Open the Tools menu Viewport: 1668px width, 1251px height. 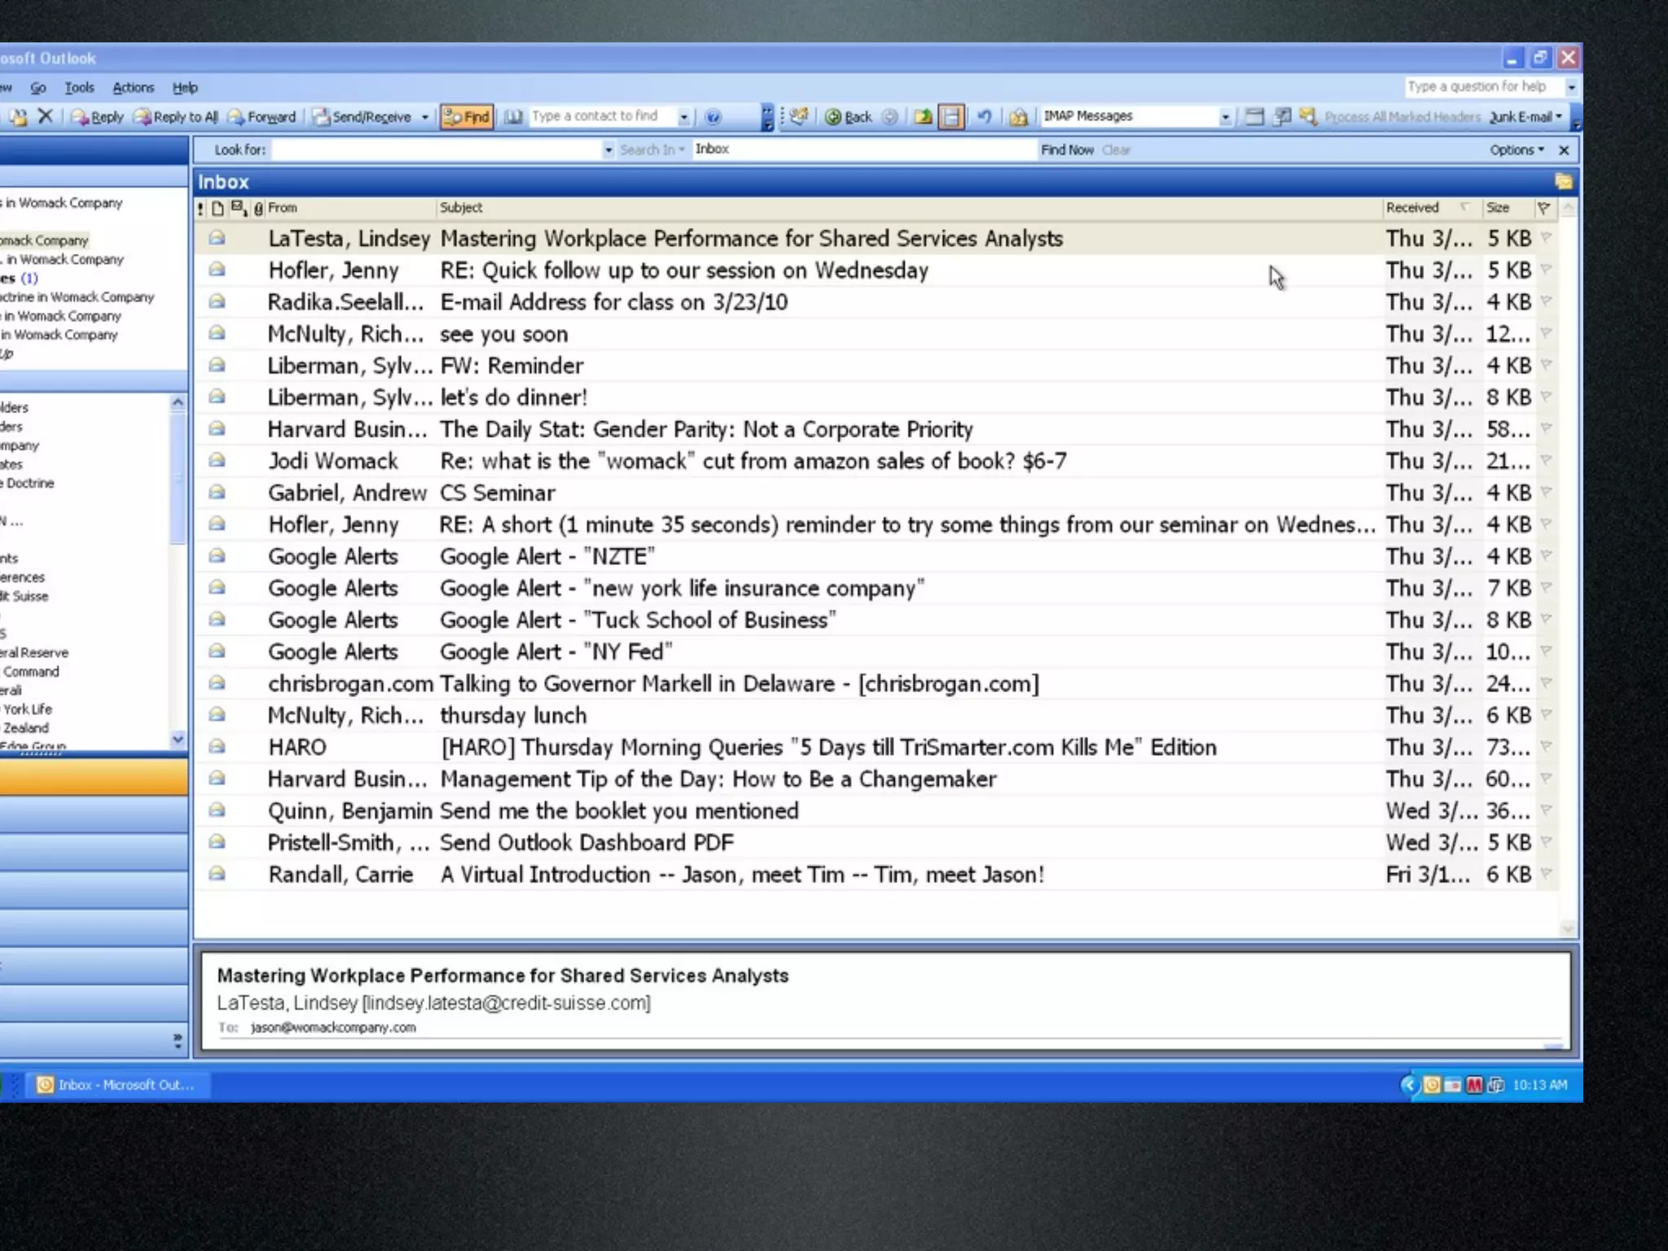[79, 87]
